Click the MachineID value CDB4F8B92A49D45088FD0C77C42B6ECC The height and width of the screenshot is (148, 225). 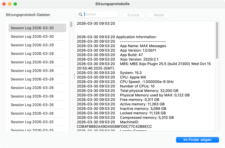pyautogui.click(x=114, y=126)
